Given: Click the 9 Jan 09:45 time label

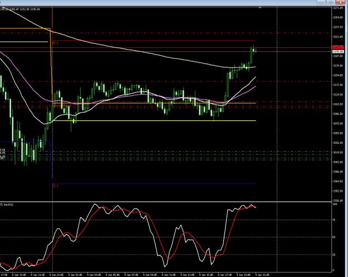Looking at the screenshot, I should [151, 275].
